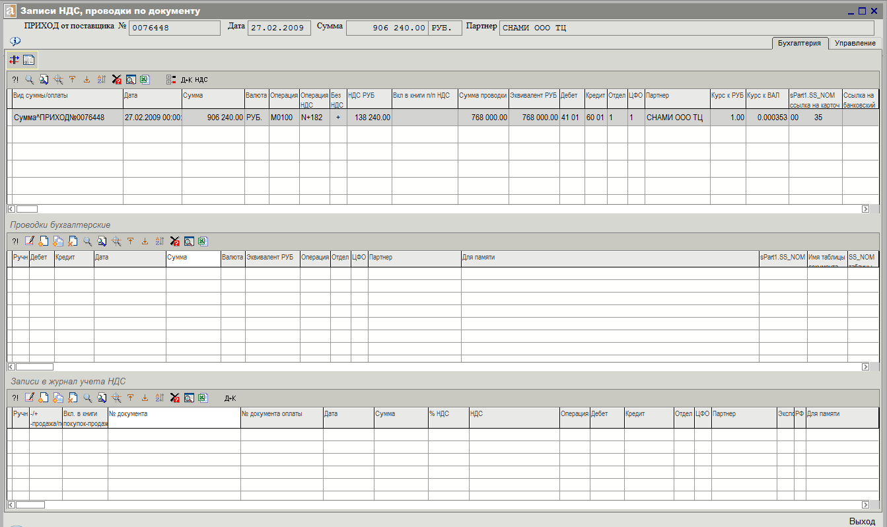This screenshot has height=527, width=887.
Task: Jump to first record in the top grid toolbar
Action: click(73, 80)
